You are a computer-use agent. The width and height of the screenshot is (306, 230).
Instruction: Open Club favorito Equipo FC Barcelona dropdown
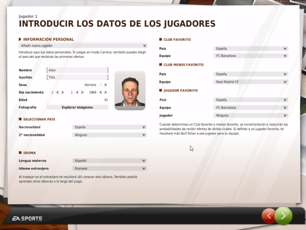[x=251, y=56]
